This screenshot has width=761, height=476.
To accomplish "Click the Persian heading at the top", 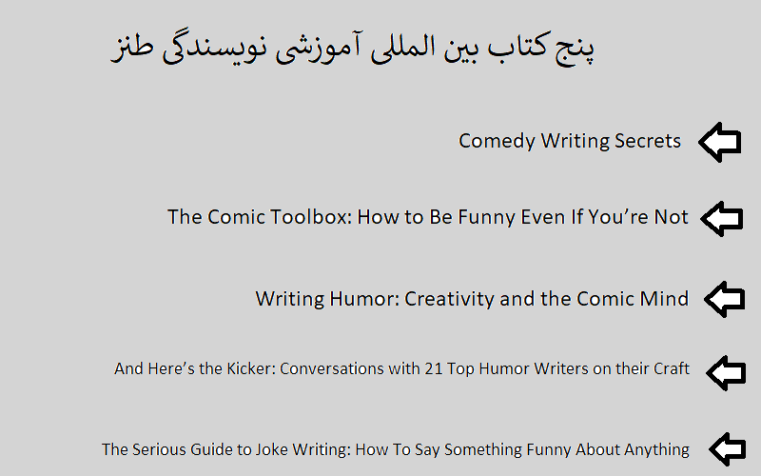I will point(353,49).
